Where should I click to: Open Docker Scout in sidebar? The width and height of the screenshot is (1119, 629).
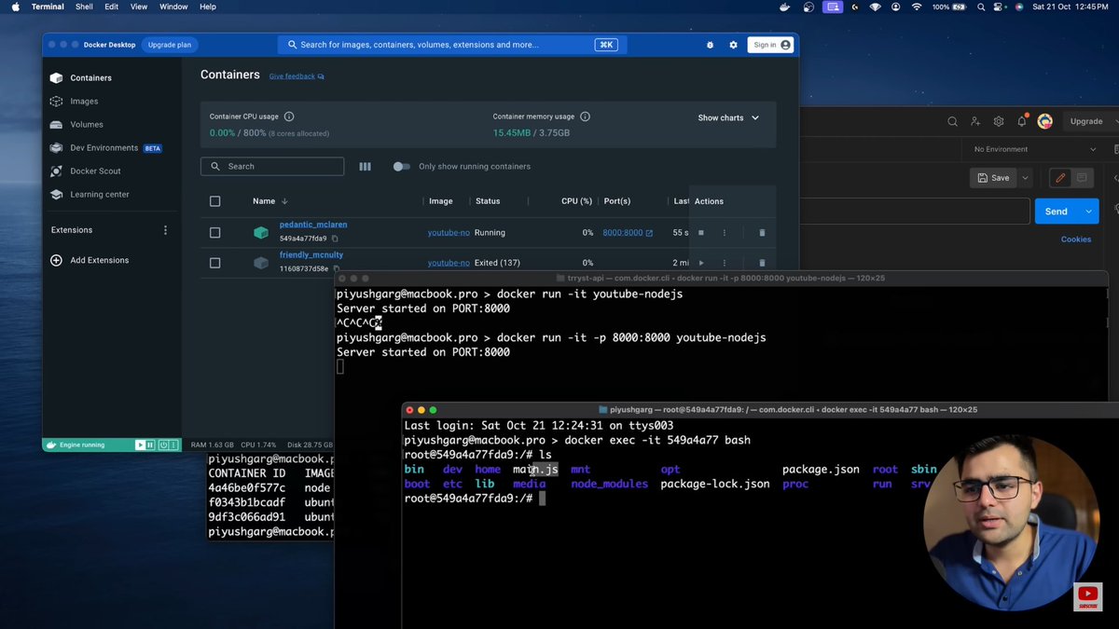(95, 171)
